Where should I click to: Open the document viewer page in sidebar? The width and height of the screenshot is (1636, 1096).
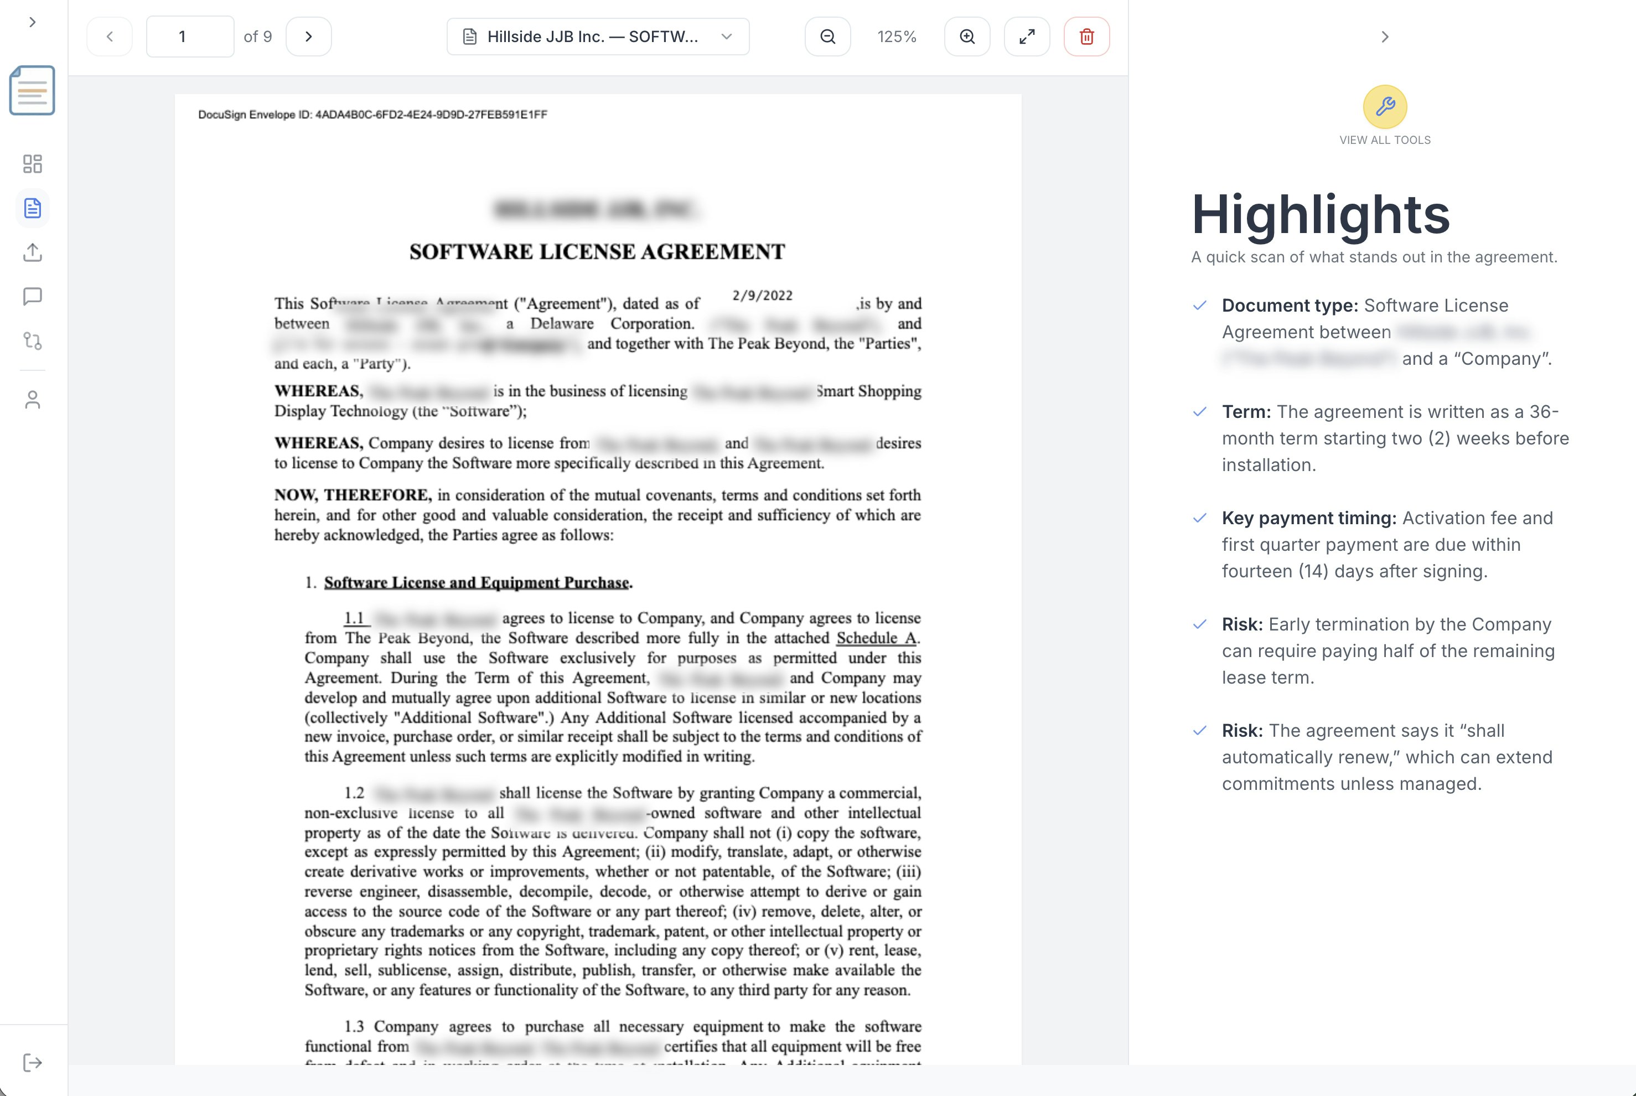(32, 208)
